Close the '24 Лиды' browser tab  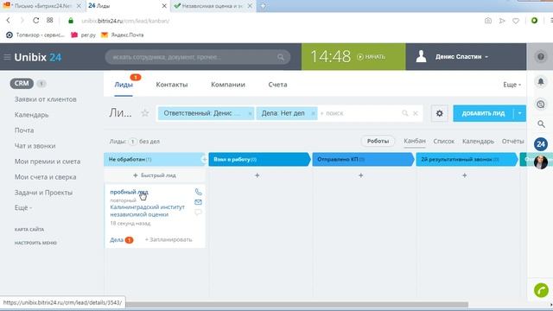point(164,6)
